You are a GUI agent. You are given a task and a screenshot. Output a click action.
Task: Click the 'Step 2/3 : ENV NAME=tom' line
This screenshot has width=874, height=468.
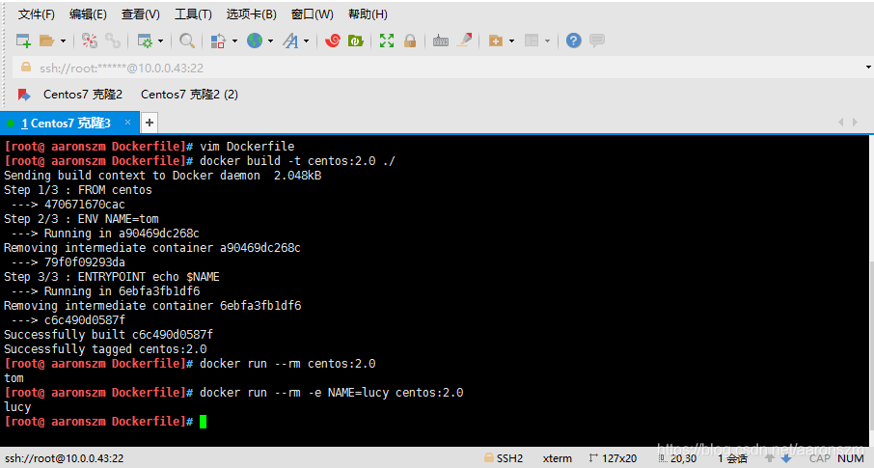(81, 219)
